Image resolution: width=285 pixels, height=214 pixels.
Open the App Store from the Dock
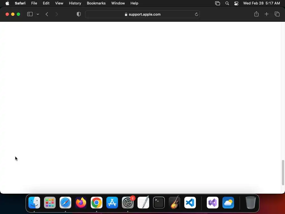pyautogui.click(x=112, y=203)
